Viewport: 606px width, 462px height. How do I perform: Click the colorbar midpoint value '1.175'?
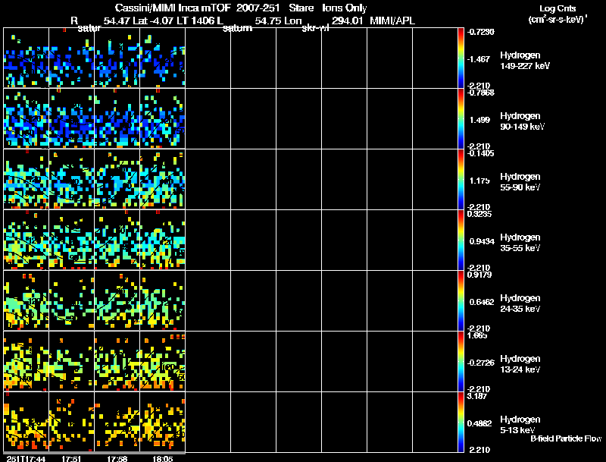[x=479, y=181]
